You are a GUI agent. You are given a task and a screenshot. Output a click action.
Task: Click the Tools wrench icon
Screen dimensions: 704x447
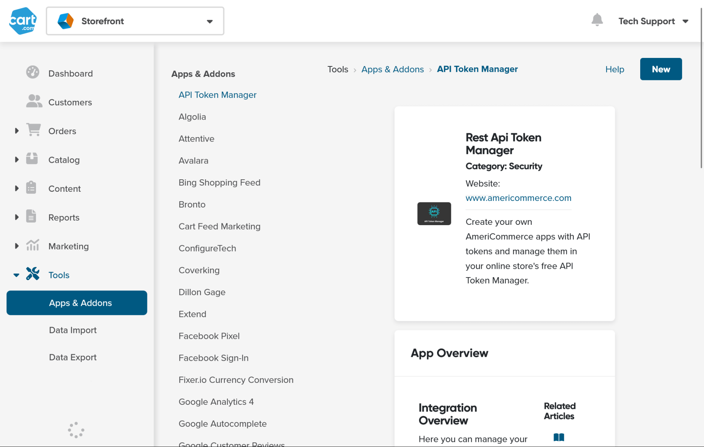point(33,274)
